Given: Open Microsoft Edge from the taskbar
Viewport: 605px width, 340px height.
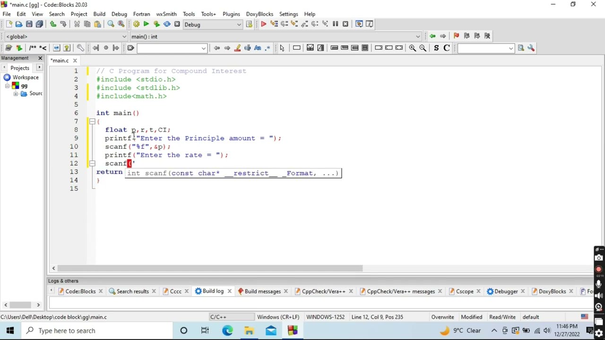Looking at the screenshot, I should point(227,331).
